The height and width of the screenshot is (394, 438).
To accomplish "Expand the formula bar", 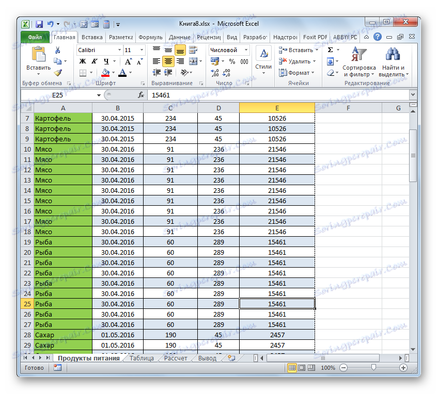I will [413, 95].
